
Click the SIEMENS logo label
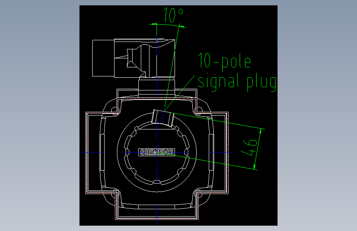pos(157,152)
